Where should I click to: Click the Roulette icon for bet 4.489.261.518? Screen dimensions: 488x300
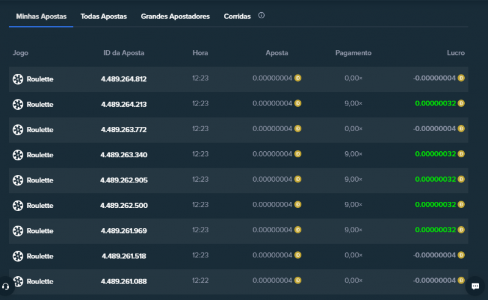pyautogui.click(x=18, y=256)
